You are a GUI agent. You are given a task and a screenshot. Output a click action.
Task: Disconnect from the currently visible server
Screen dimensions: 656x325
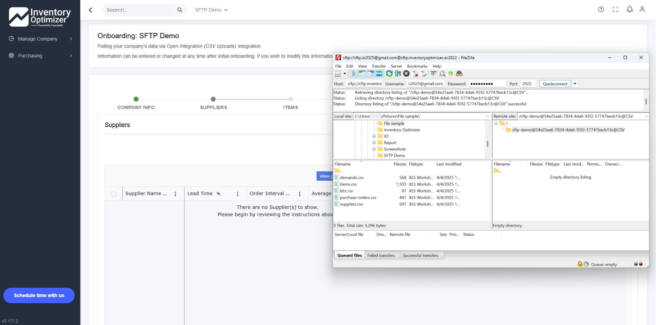click(x=415, y=74)
